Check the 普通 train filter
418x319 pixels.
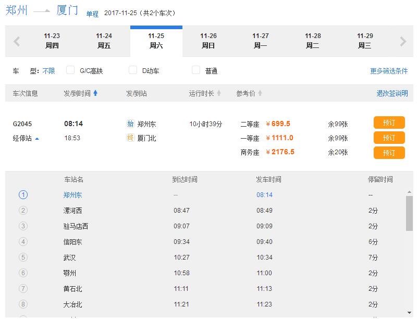(196, 70)
